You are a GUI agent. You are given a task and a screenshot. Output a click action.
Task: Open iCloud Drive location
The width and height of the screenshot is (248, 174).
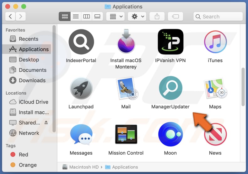pyautogui.click(x=27, y=102)
